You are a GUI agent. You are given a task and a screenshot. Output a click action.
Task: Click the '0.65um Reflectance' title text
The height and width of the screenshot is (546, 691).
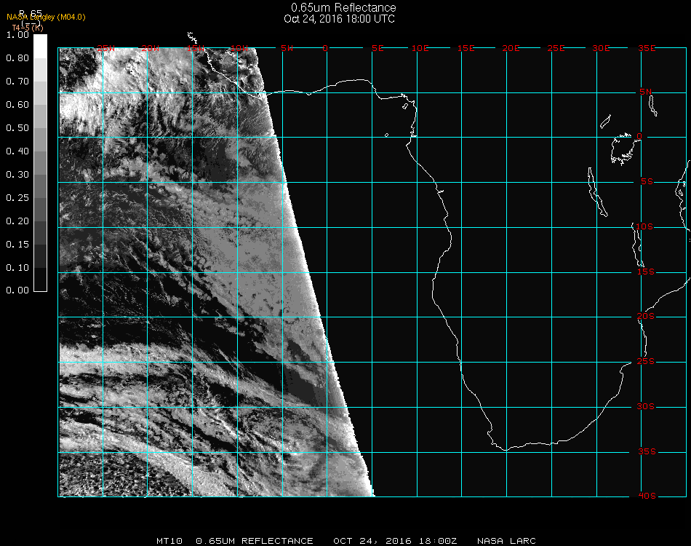point(343,7)
